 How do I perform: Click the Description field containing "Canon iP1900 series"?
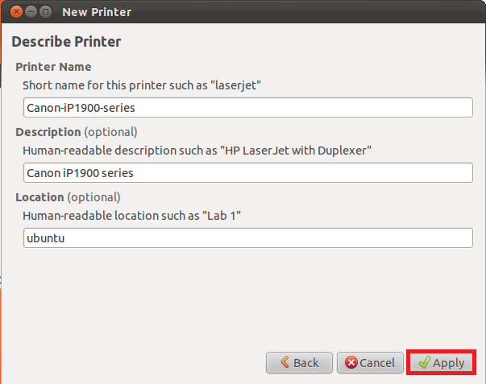tap(247, 173)
